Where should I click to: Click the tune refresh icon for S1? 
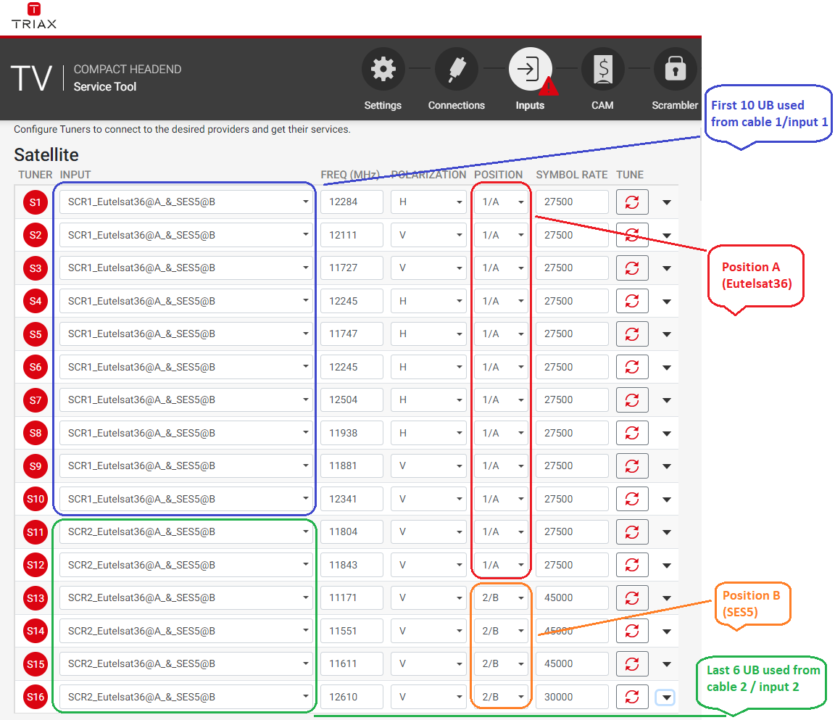tap(632, 202)
